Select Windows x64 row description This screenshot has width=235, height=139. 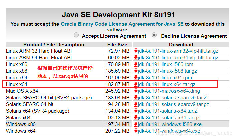tap(21, 131)
